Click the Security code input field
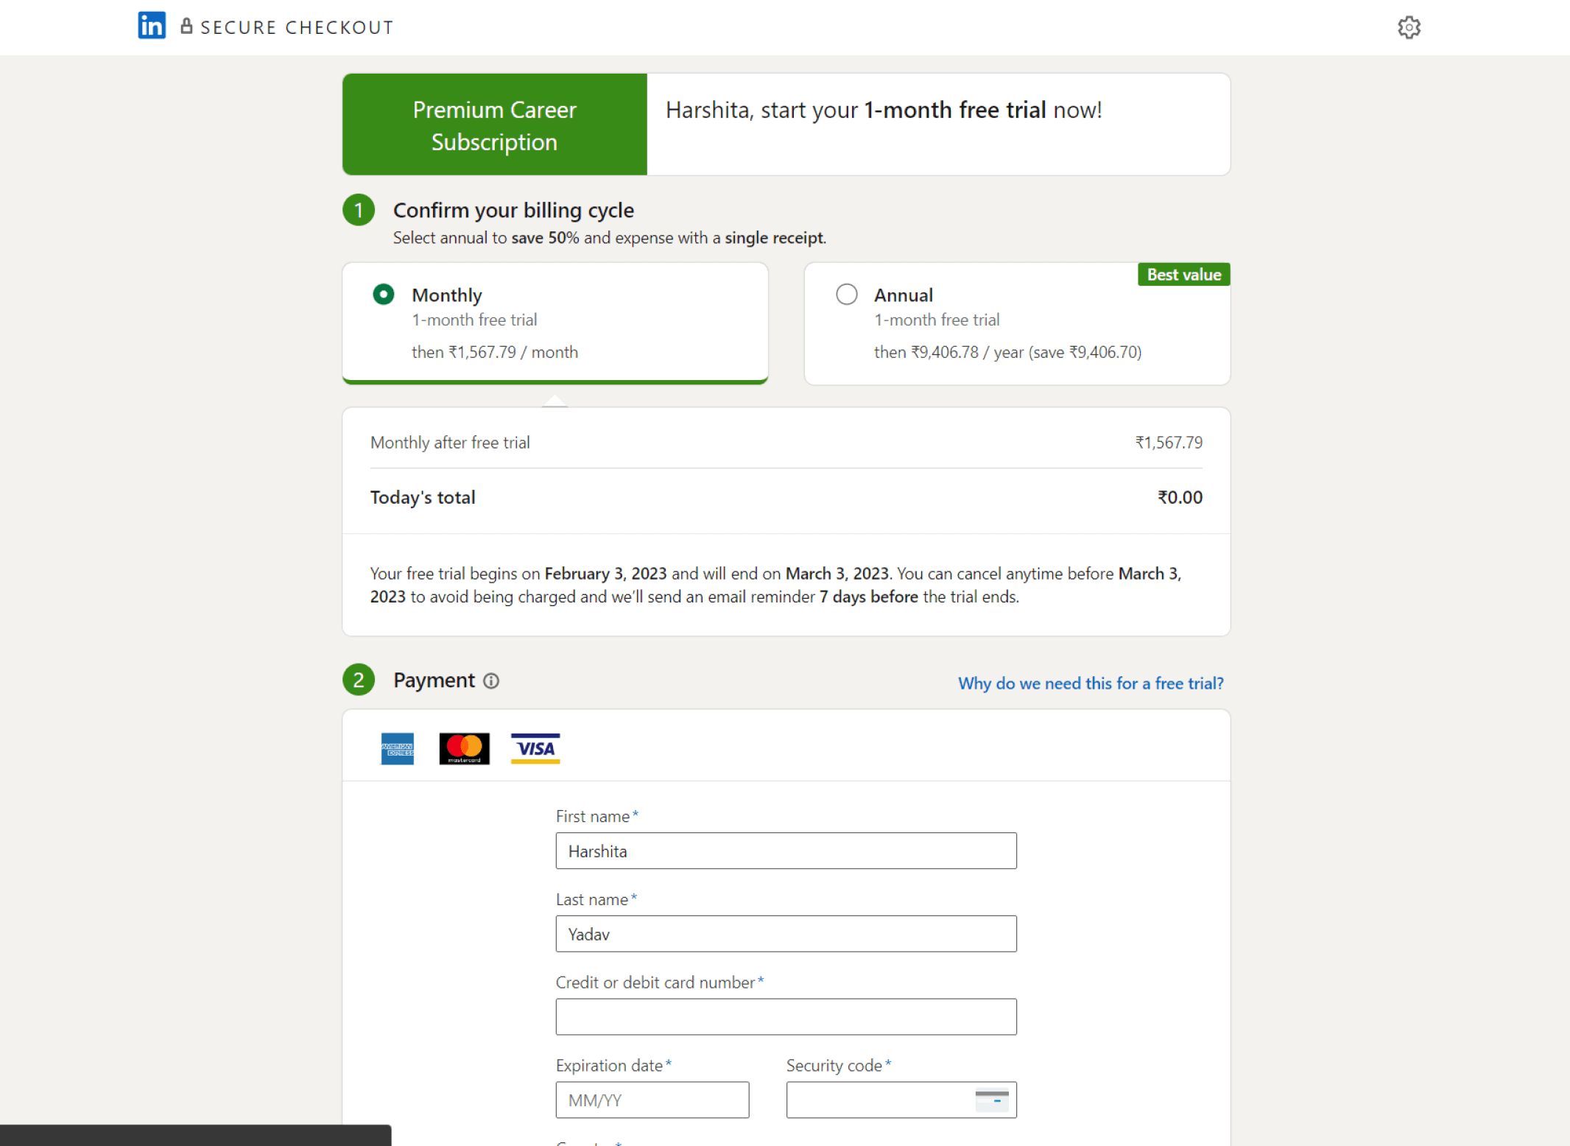Image resolution: width=1570 pixels, height=1146 pixels. pos(876,1100)
